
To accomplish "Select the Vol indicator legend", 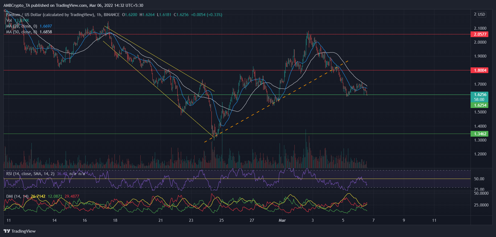I will tap(9, 20).
